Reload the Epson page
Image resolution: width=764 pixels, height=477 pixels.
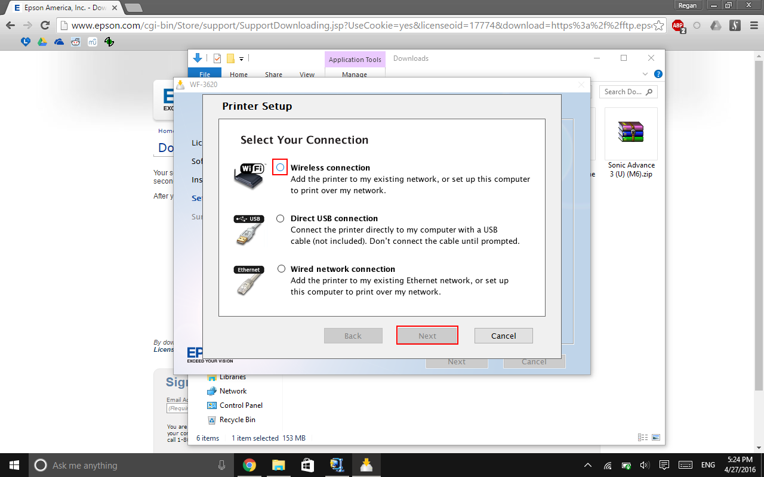tap(45, 26)
